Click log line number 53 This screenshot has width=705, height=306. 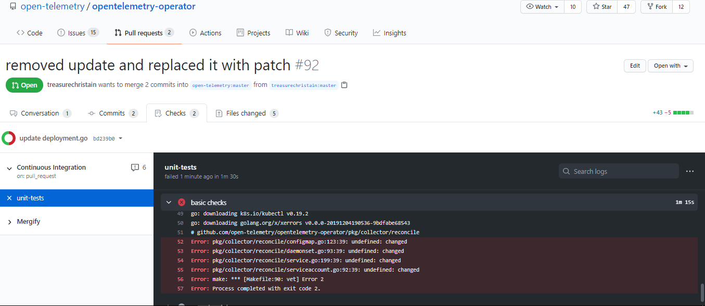pos(180,251)
